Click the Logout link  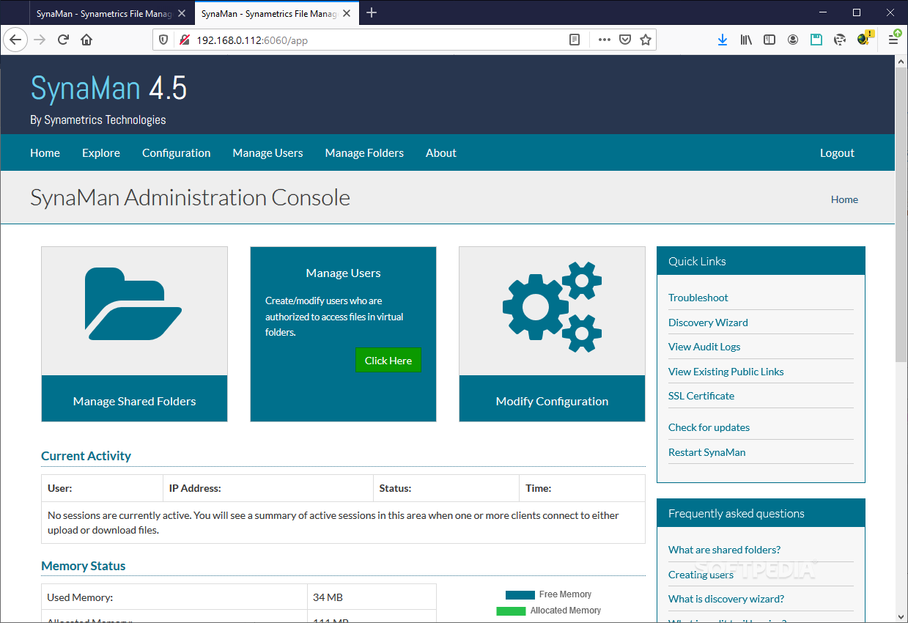point(837,153)
